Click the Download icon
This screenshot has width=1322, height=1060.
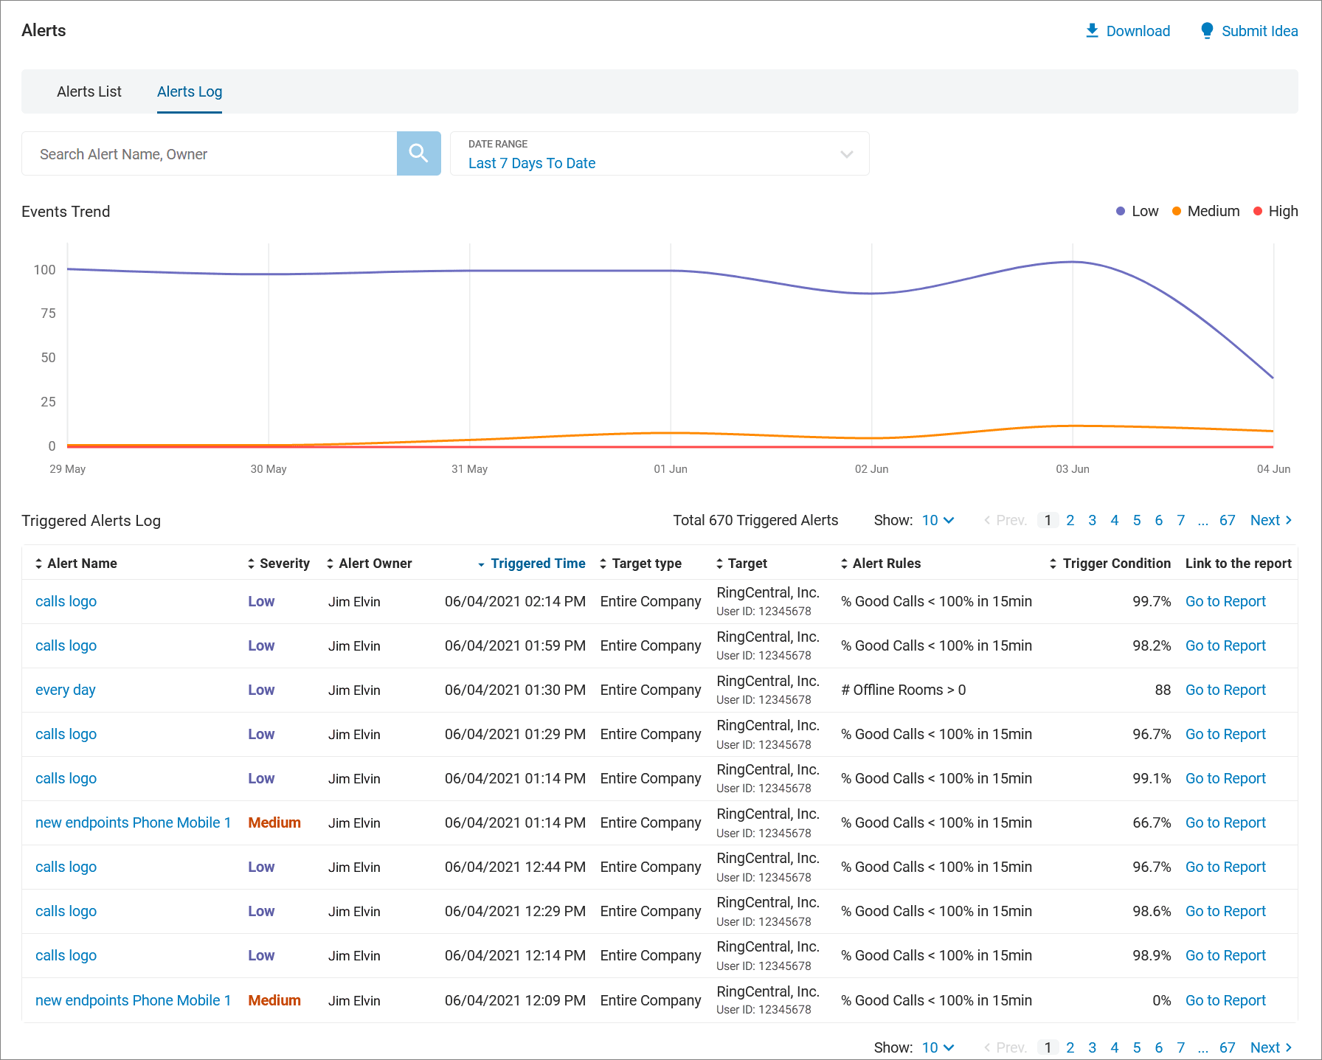click(x=1092, y=30)
